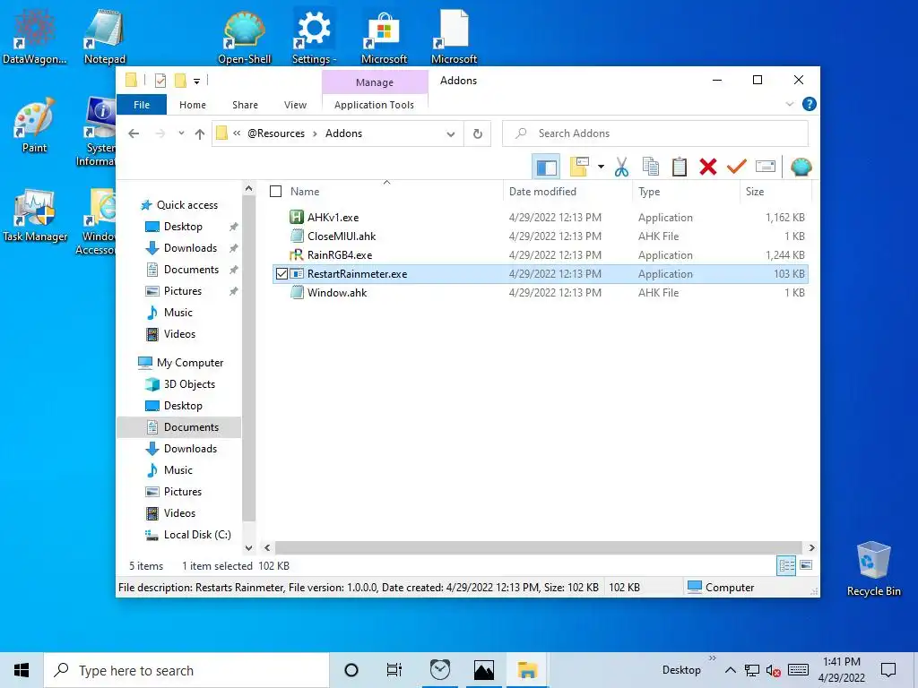Screen dimensions: 918x688
Task: Open the notification action center
Action: (888, 670)
